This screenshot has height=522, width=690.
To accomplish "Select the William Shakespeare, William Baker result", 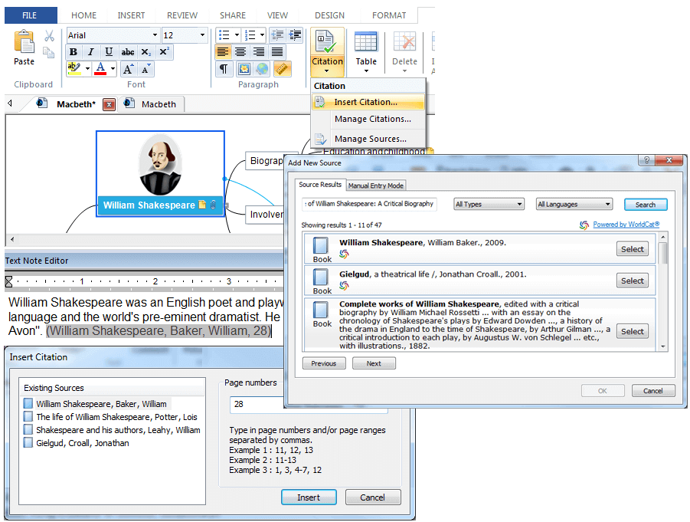I will click(x=633, y=249).
